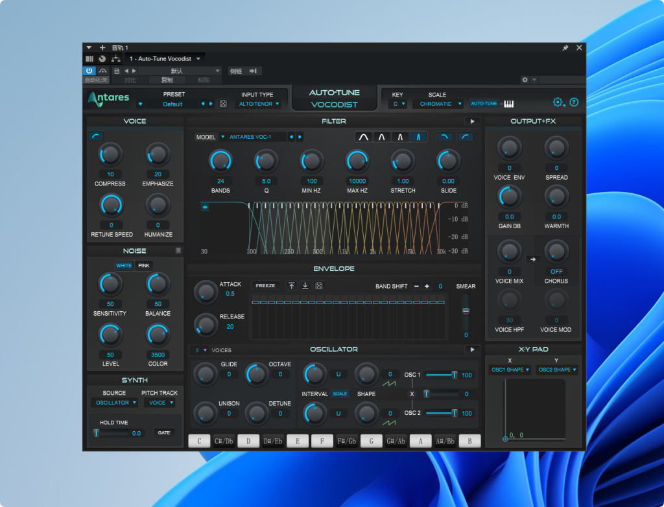Pin the plugin window
The width and height of the screenshot is (664, 507).
(565, 48)
